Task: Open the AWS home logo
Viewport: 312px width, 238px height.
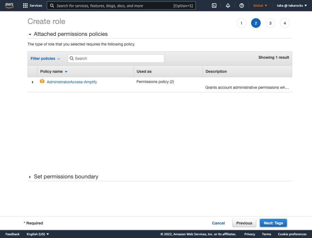Action: pos(9,5)
